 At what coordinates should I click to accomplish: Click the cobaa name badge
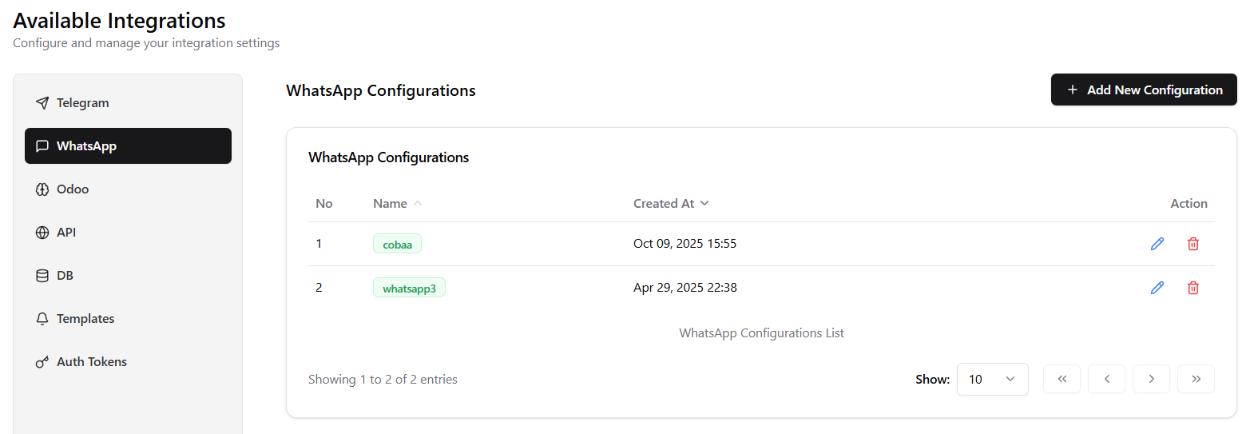click(x=397, y=244)
